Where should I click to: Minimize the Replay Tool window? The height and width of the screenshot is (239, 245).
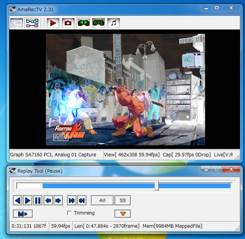[206, 170]
